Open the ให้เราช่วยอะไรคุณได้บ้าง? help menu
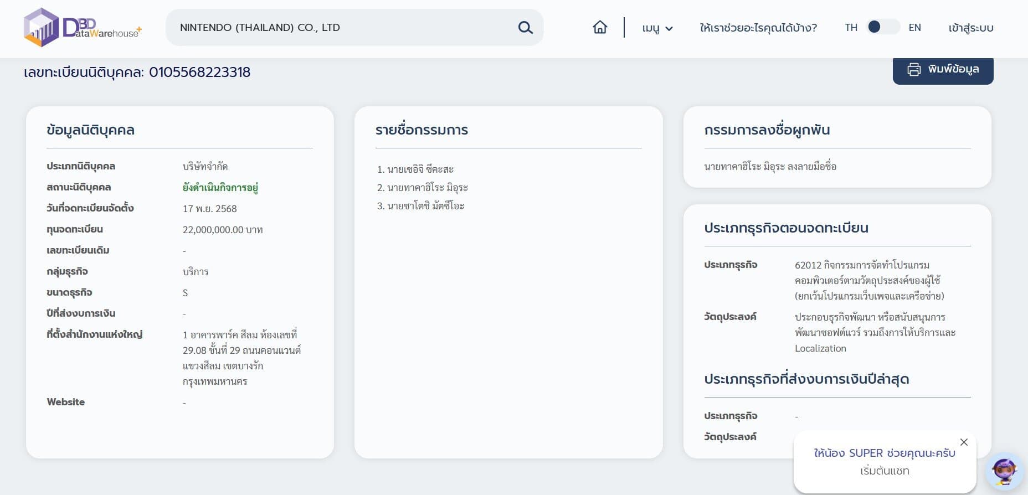 coord(758,28)
